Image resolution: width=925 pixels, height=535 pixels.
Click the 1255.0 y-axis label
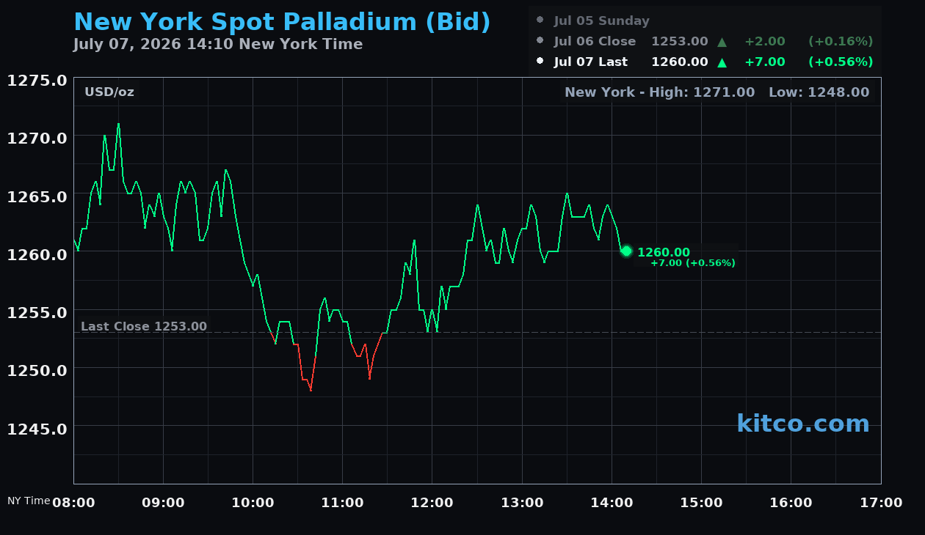tap(37, 311)
